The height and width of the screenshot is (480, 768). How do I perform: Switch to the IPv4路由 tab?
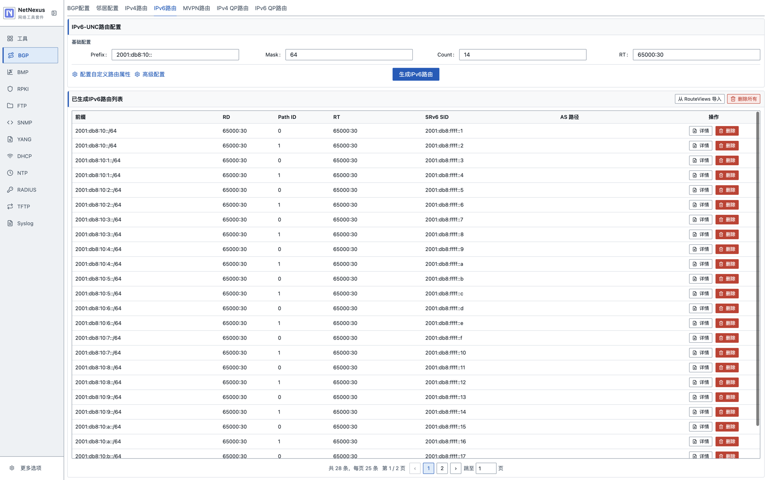pyautogui.click(x=136, y=8)
